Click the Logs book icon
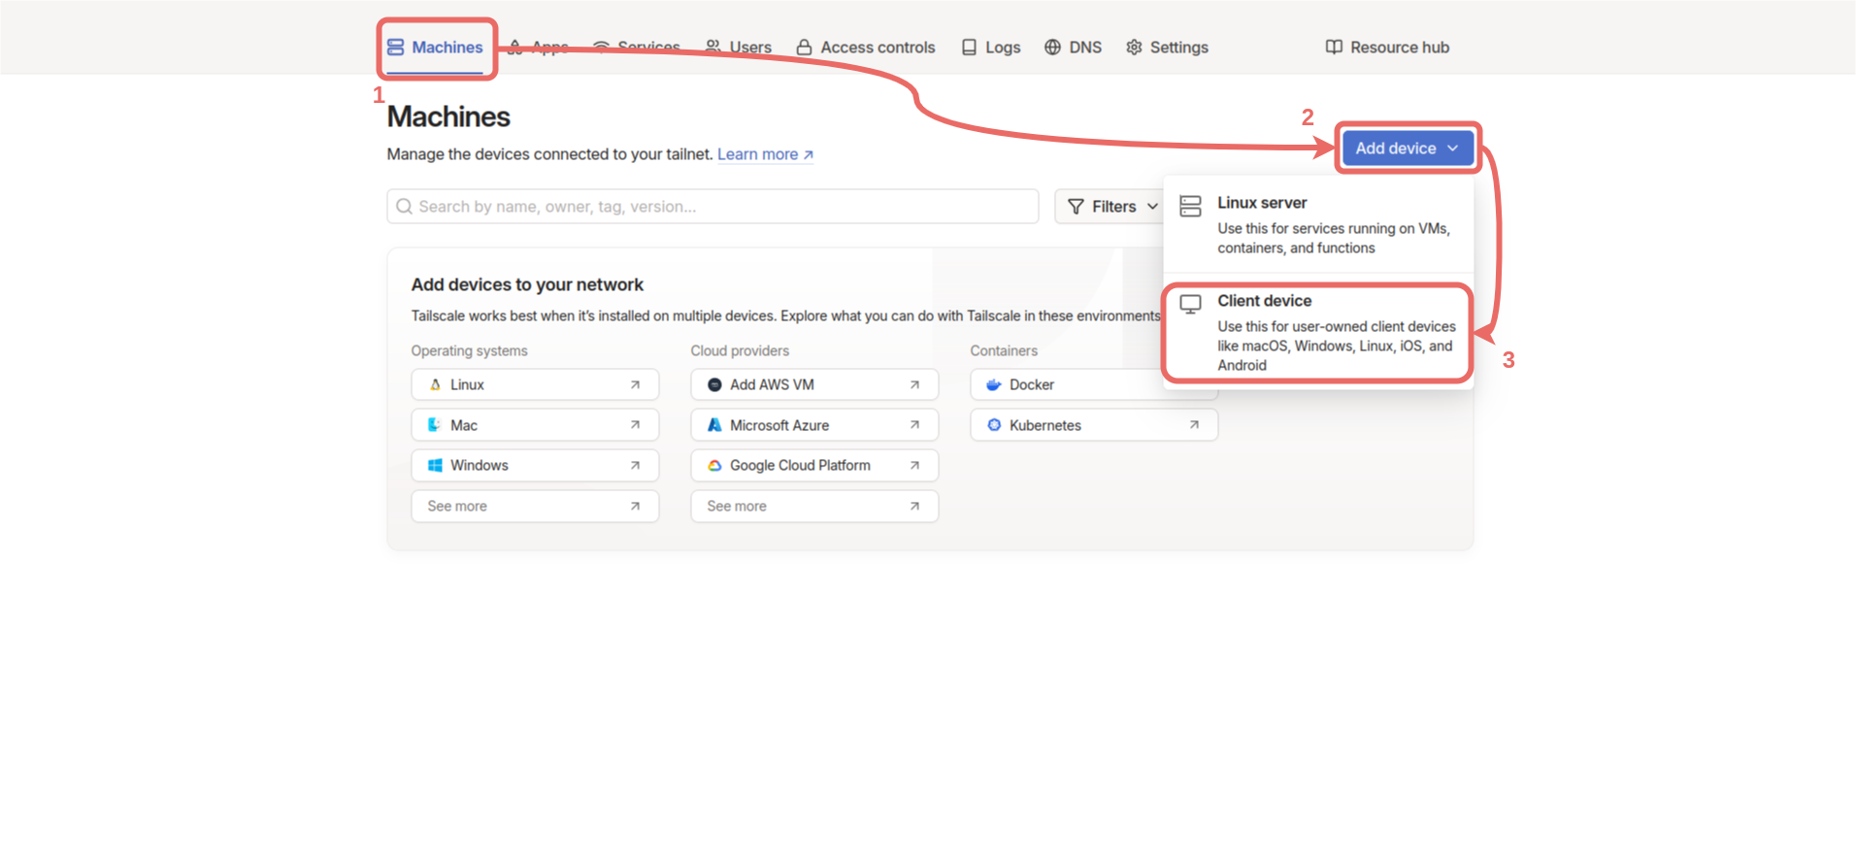The width and height of the screenshot is (1856, 860). [x=970, y=48]
